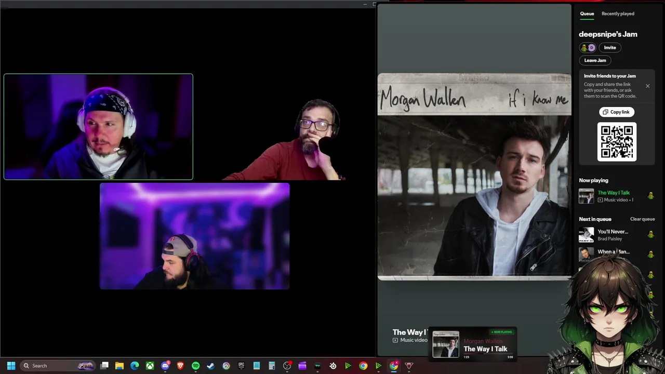Switch to Spotify via the taskbar icon
This screenshot has width=665, height=374.
(x=195, y=366)
